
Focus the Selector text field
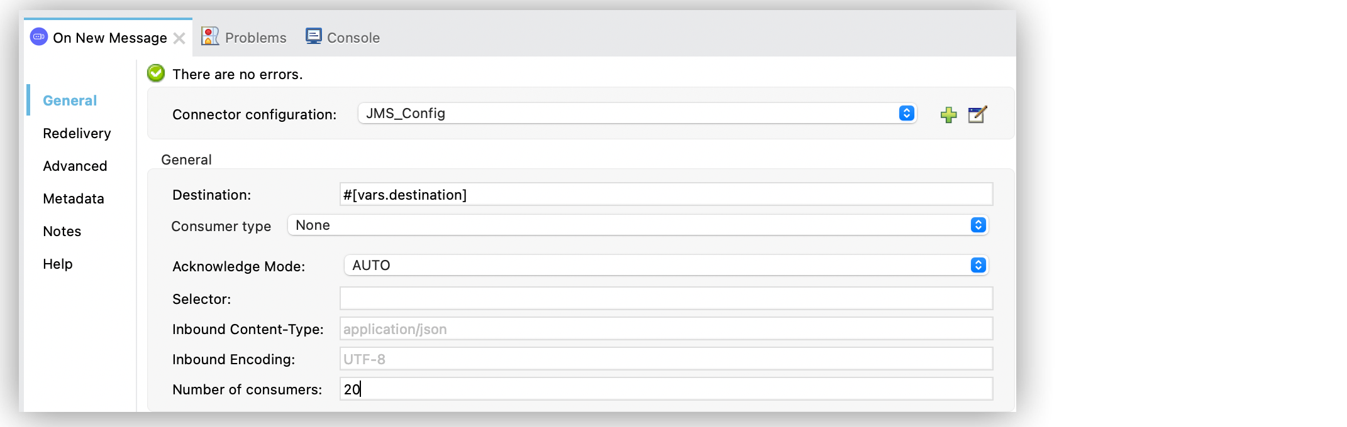(665, 298)
